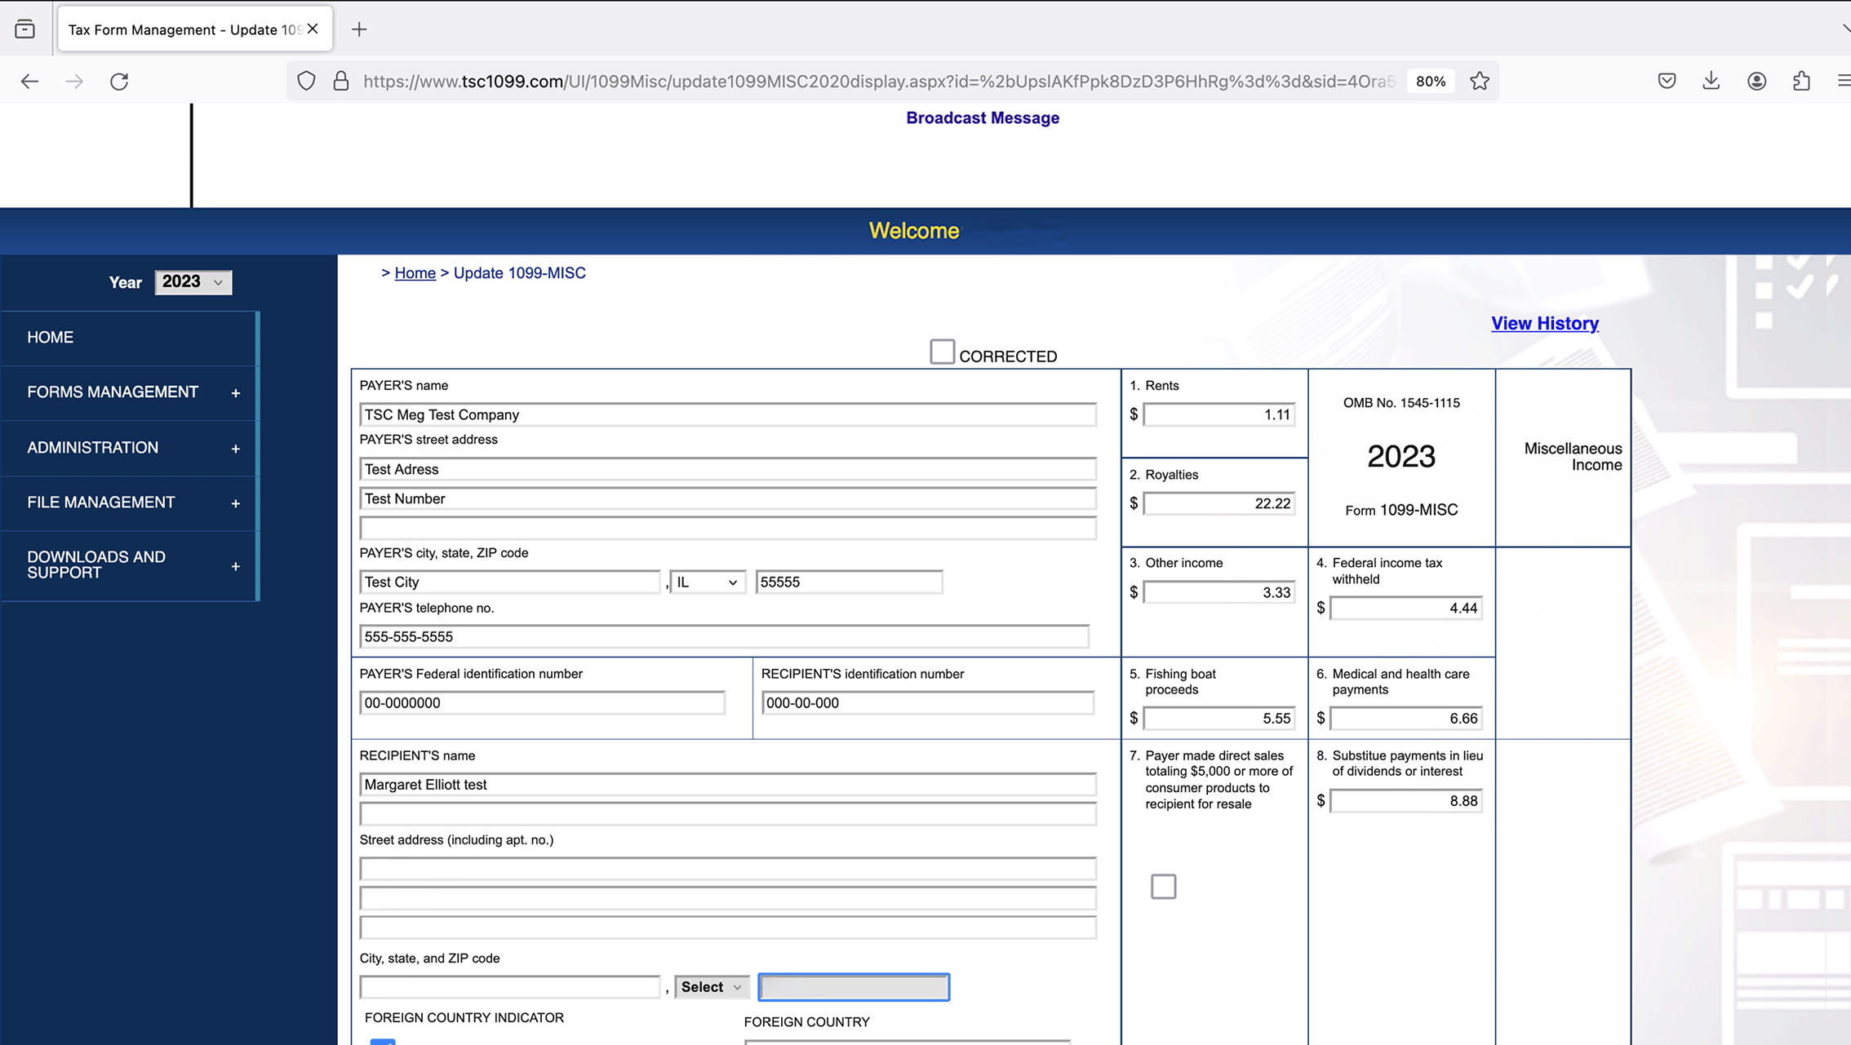1851x1045 pixels.
Task: Click the first recipient street address field
Action: pyautogui.click(x=727, y=869)
